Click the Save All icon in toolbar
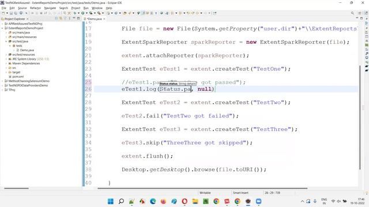The height and width of the screenshot is (207, 369). tap(16, 13)
